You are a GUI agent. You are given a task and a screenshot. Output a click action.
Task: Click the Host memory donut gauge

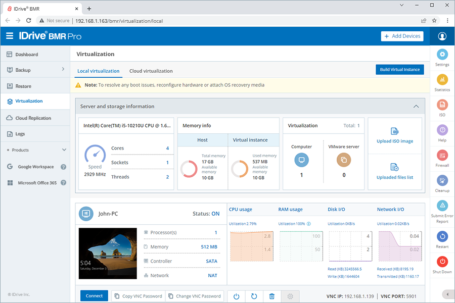[189, 169]
